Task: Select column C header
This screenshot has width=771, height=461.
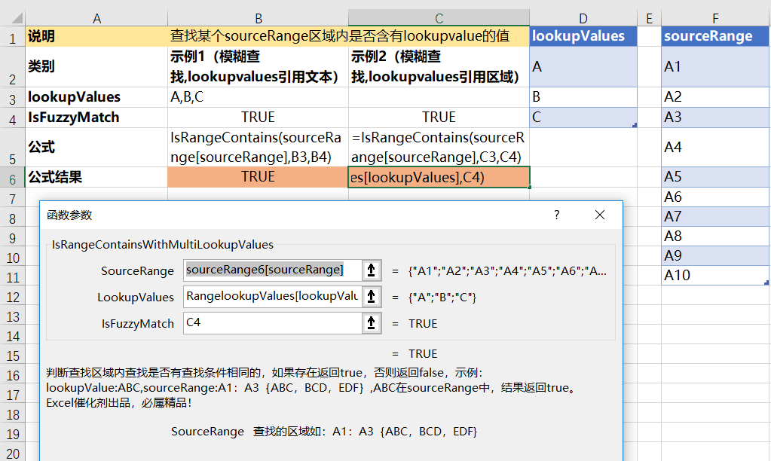Action: tap(439, 18)
